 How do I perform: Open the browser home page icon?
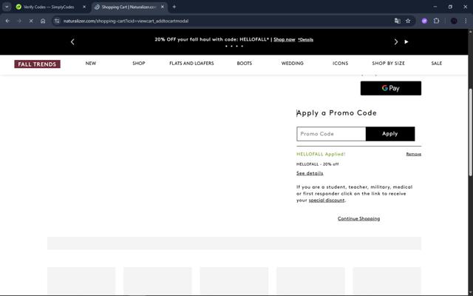(43, 21)
